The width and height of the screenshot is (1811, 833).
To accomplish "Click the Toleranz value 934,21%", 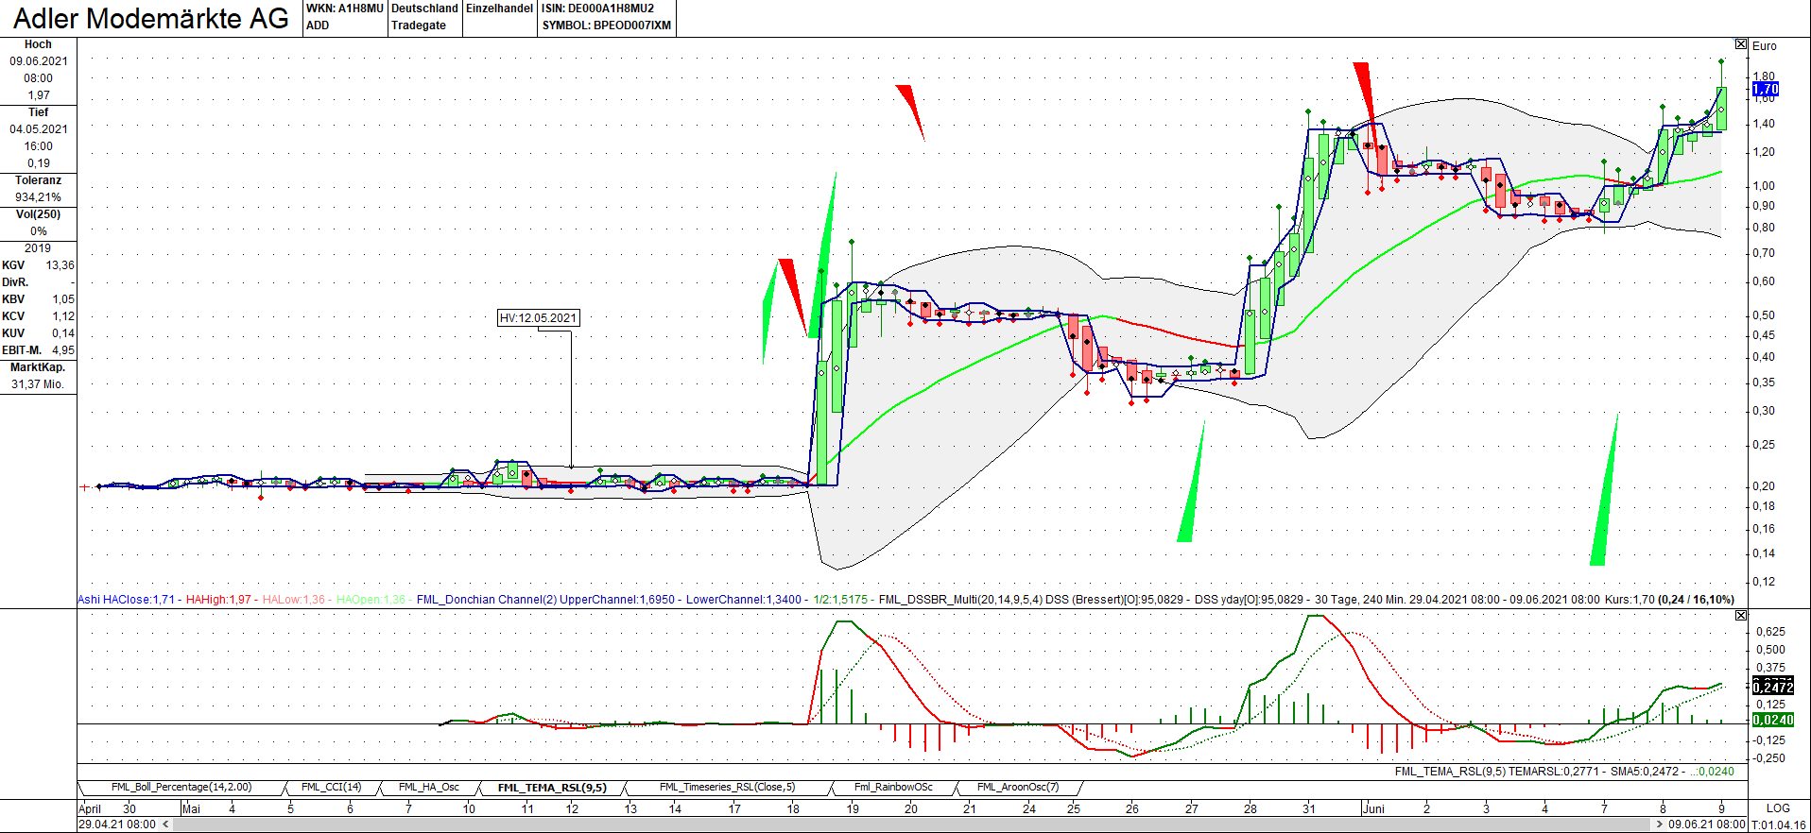I will coord(39,197).
